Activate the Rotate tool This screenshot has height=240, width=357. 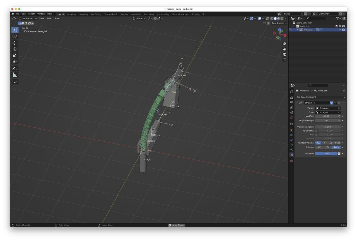(x=15, y=49)
